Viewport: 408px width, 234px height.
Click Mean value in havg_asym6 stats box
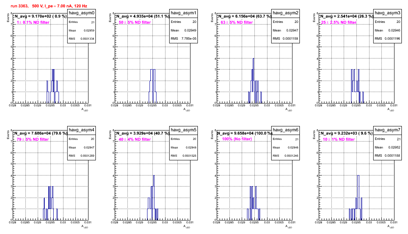(293, 147)
